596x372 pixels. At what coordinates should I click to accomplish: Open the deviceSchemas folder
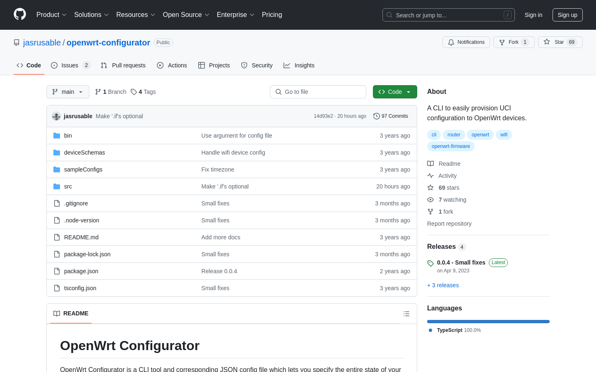pyautogui.click(x=84, y=153)
